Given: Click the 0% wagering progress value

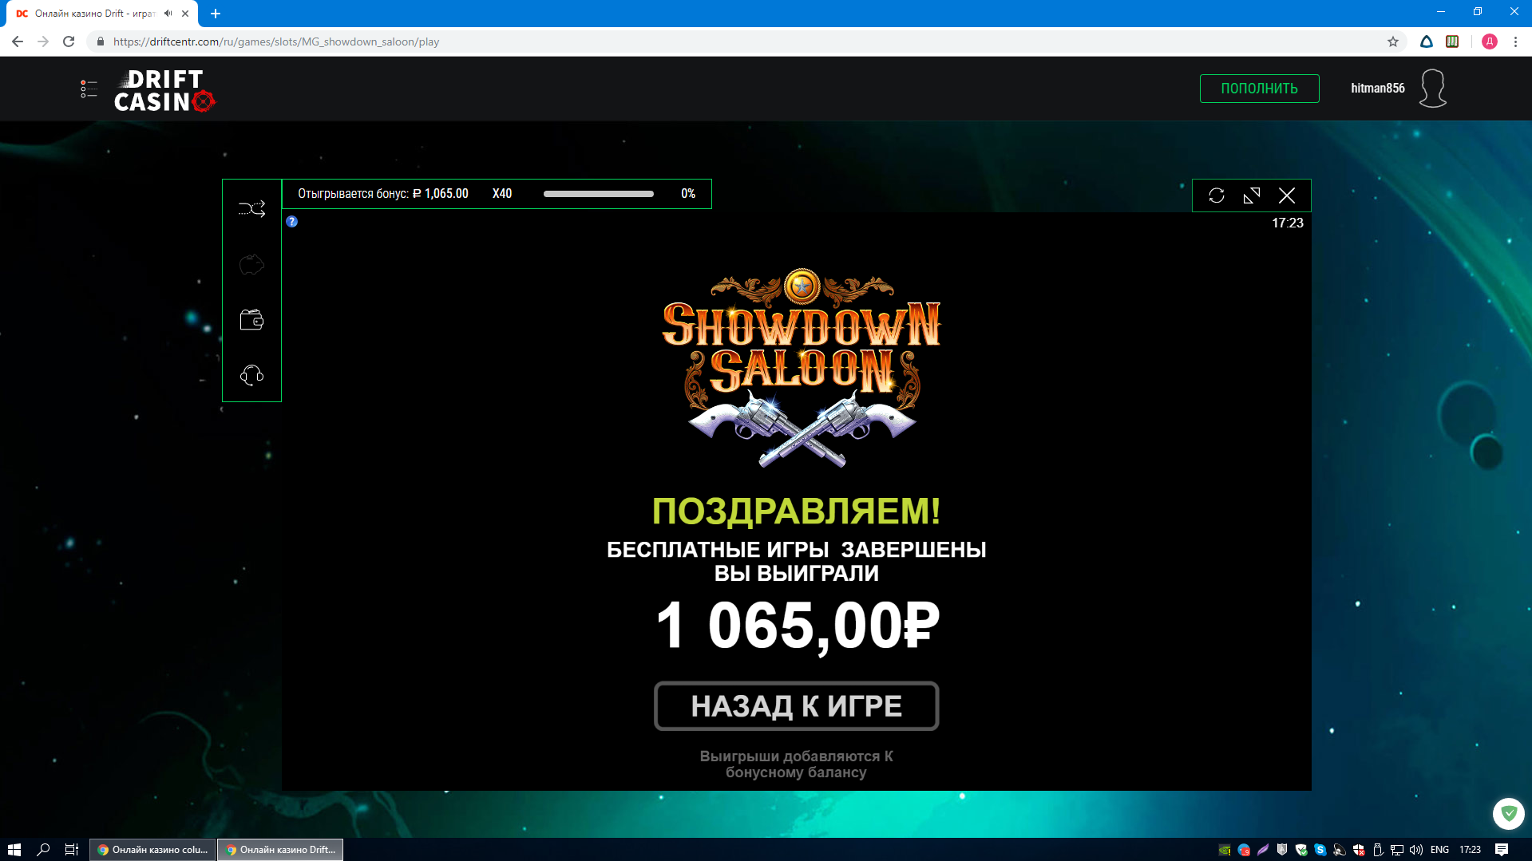Looking at the screenshot, I should (688, 194).
